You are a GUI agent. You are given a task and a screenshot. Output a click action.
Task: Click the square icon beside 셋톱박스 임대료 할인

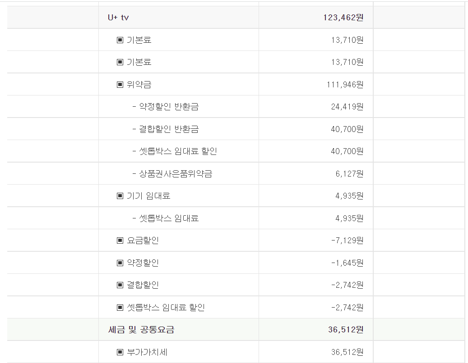(120, 308)
